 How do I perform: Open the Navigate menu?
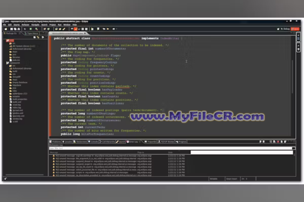click(x=35, y=25)
